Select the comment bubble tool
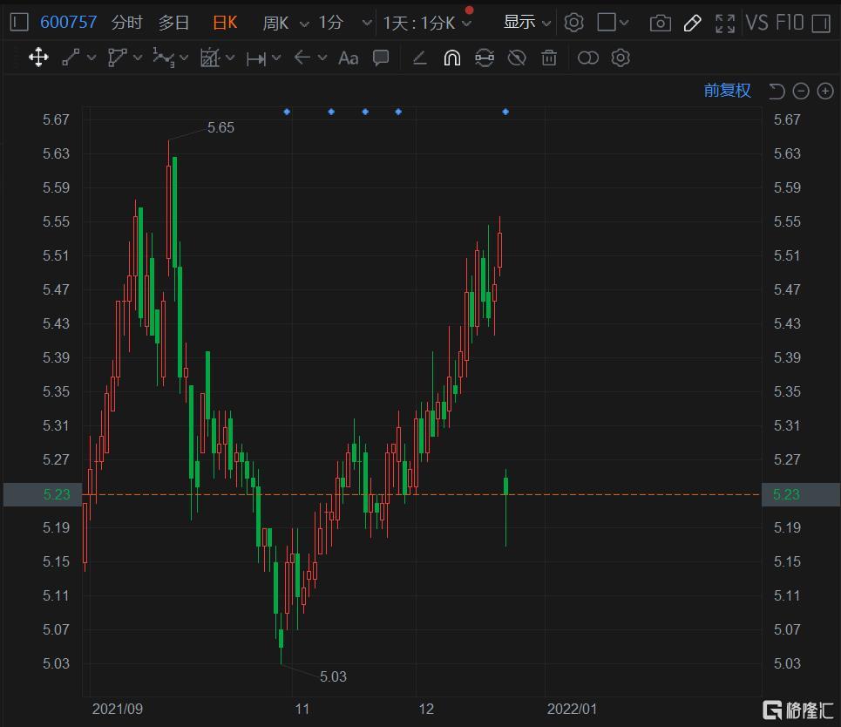This screenshot has width=841, height=727. click(381, 58)
